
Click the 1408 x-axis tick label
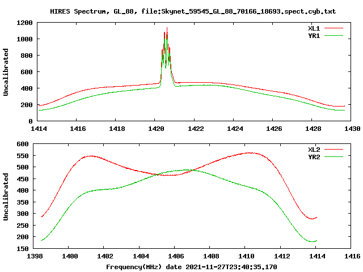click(x=211, y=256)
